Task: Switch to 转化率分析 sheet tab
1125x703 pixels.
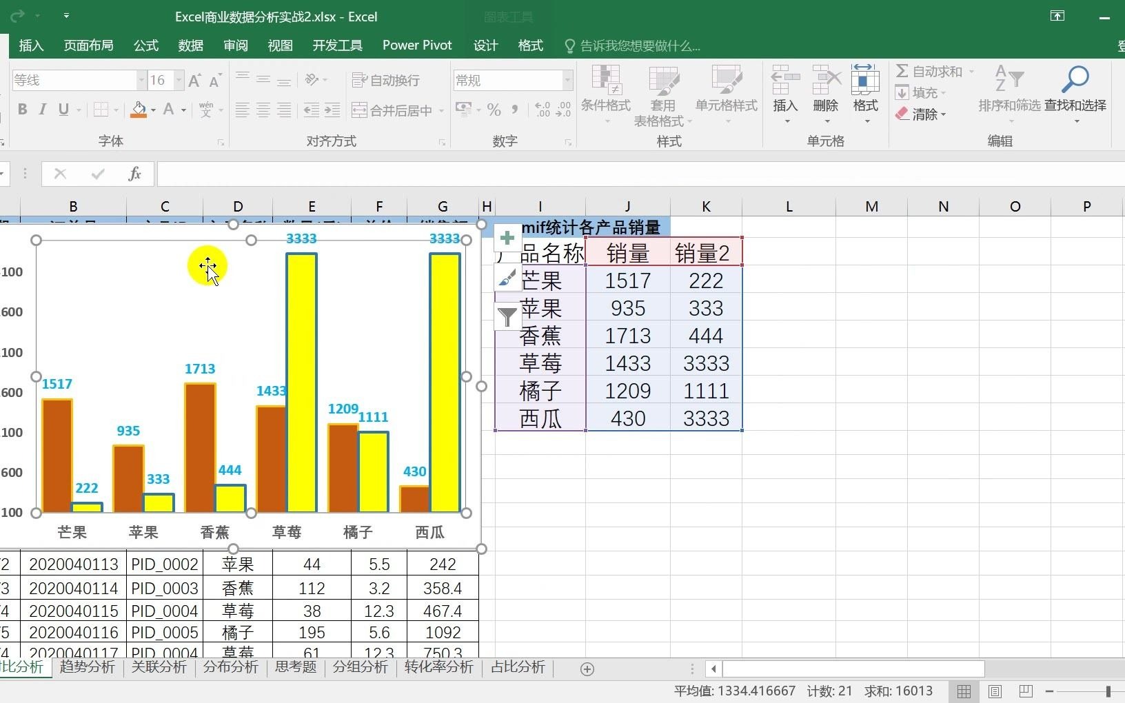Action: point(439,667)
